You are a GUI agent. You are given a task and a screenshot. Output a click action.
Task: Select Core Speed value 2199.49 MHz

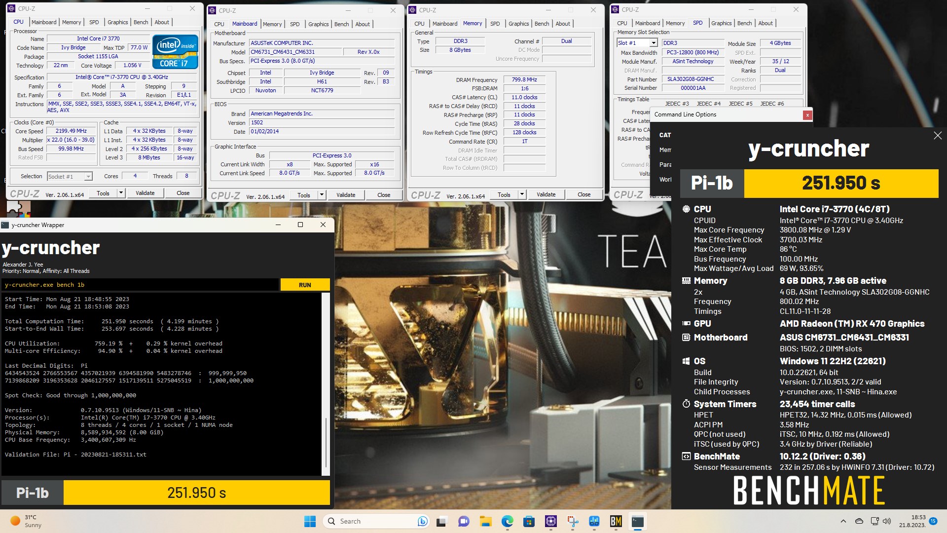pyautogui.click(x=72, y=131)
